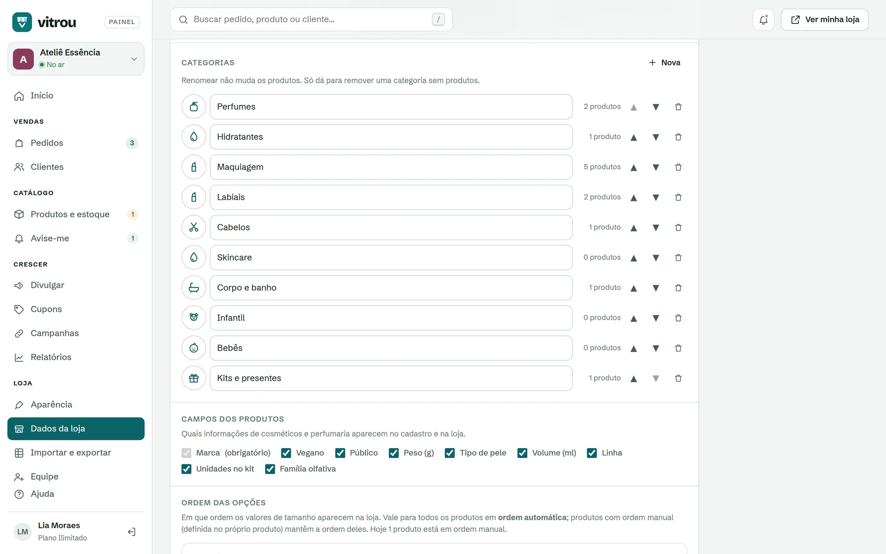Viewport: 886px width, 554px height.
Task: Open the notifications bell
Action: click(763, 20)
